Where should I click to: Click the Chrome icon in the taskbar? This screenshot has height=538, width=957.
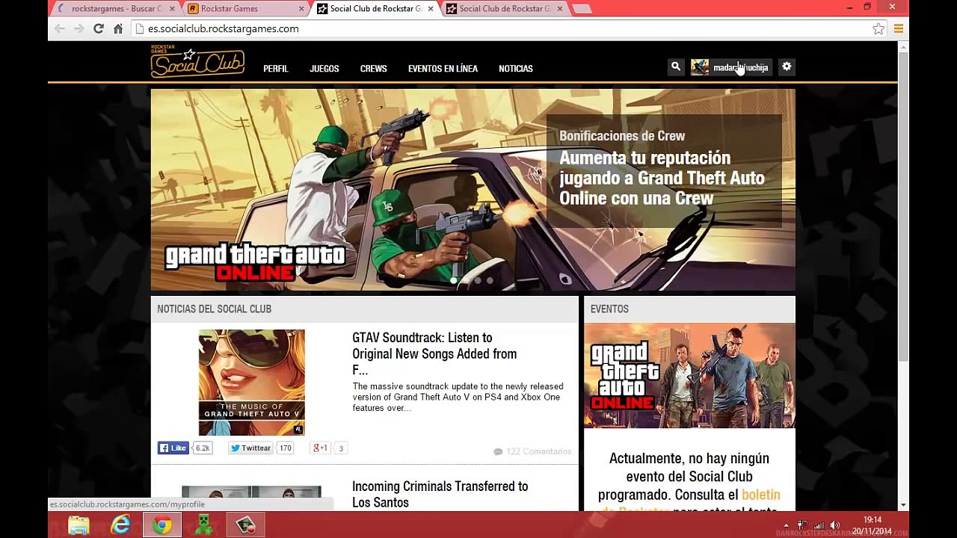pyautogui.click(x=162, y=525)
